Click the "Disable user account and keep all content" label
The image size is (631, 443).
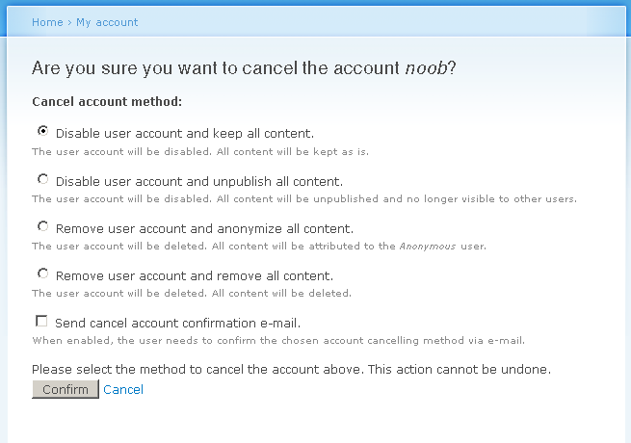tap(185, 133)
